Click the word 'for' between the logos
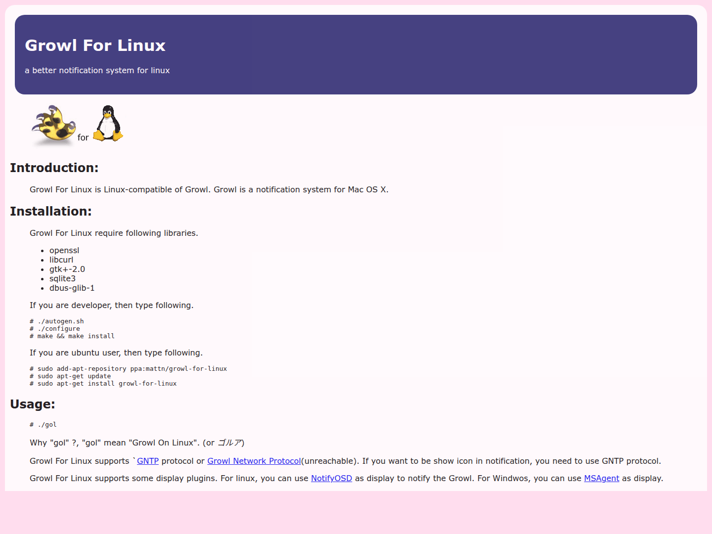The height and width of the screenshot is (534, 712). click(83, 137)
